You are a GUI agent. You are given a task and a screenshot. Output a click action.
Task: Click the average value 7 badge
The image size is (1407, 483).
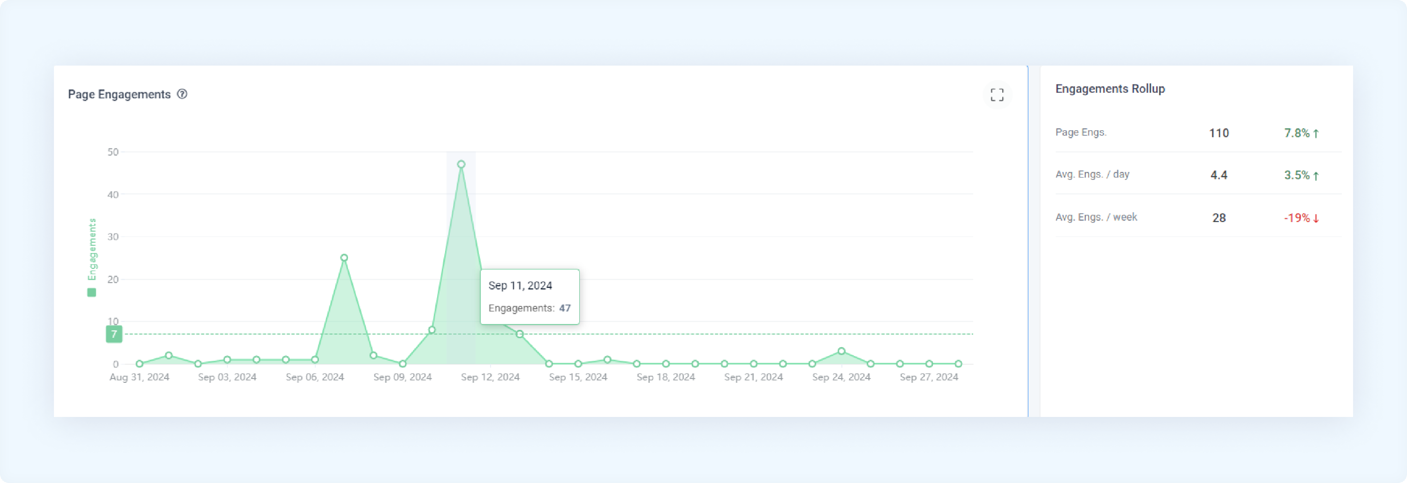click(114, 334)
